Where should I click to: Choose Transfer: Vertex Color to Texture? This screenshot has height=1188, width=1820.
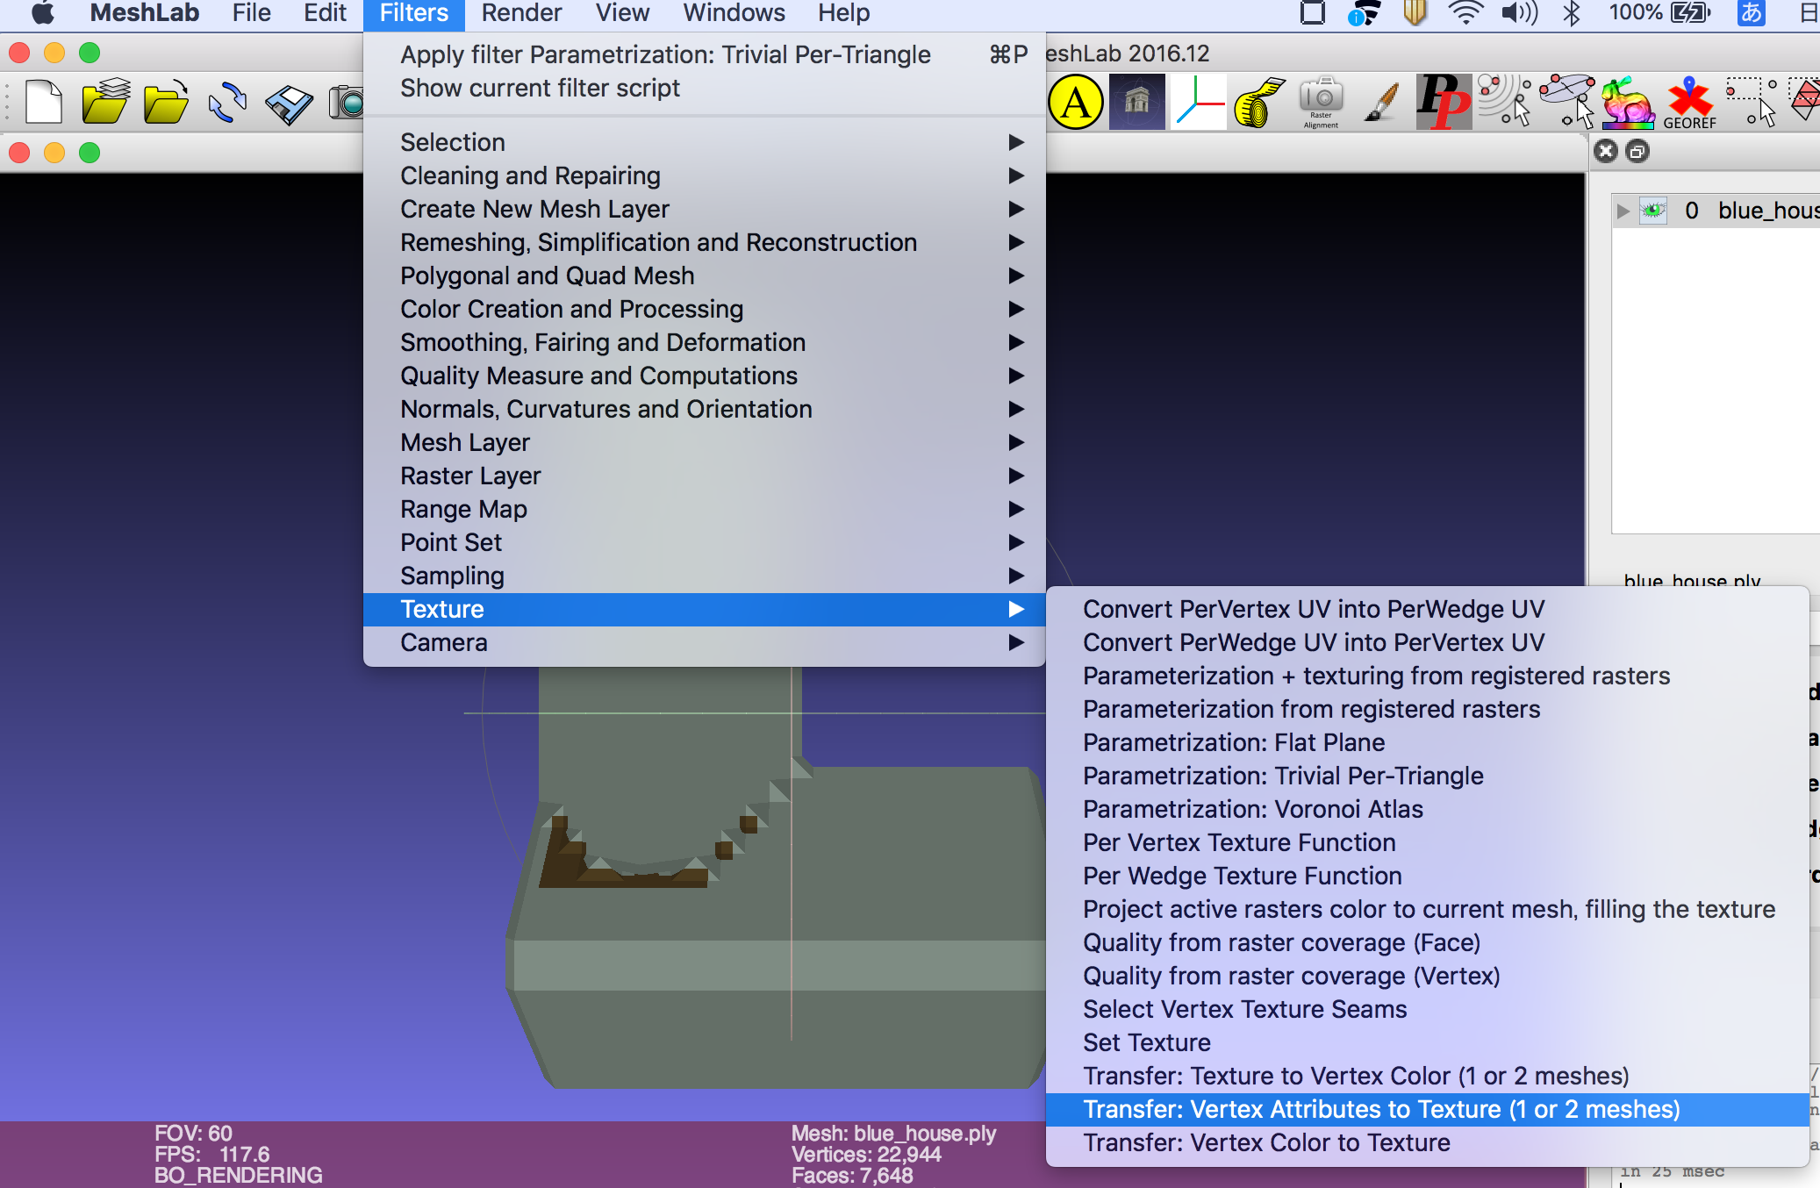[x=1427, y=1142]
